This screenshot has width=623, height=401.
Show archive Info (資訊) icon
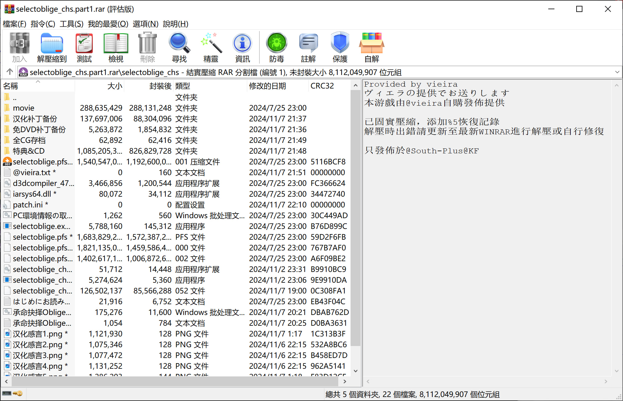[x=242, y=47]
